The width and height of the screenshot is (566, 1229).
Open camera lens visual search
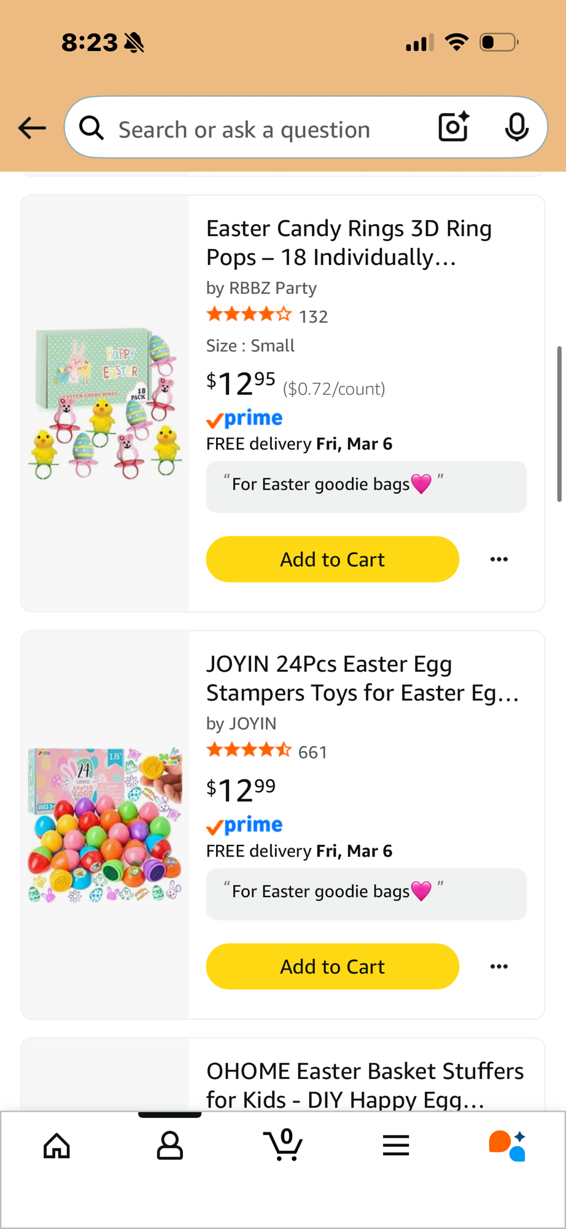click(x=454, y=127)
